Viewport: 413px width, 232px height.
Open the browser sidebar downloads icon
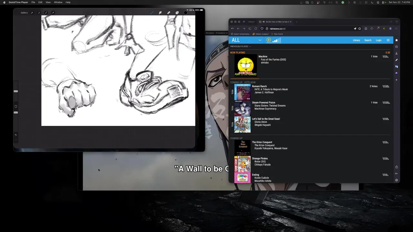397,53
